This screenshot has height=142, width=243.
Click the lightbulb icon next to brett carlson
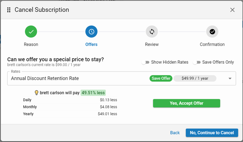point(36,93)
